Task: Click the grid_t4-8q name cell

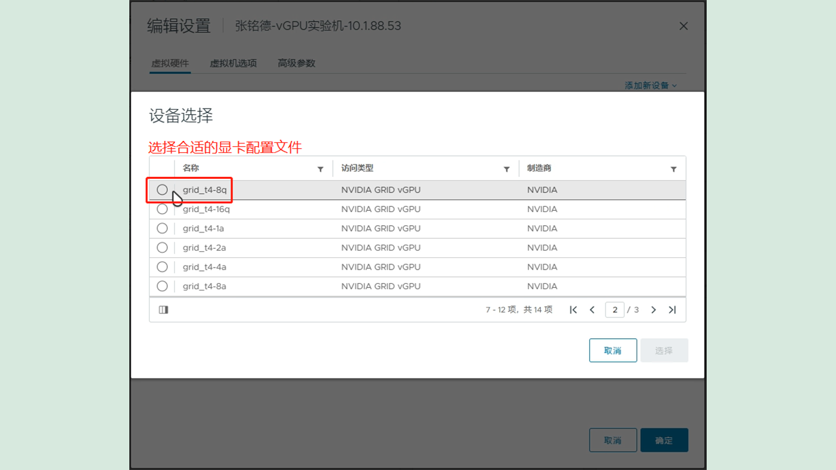Action: (205, 190)
